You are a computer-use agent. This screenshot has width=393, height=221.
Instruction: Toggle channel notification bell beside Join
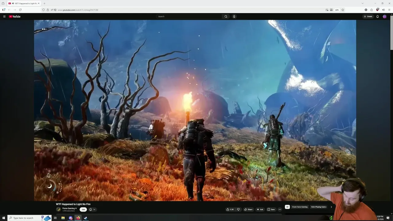91,210
